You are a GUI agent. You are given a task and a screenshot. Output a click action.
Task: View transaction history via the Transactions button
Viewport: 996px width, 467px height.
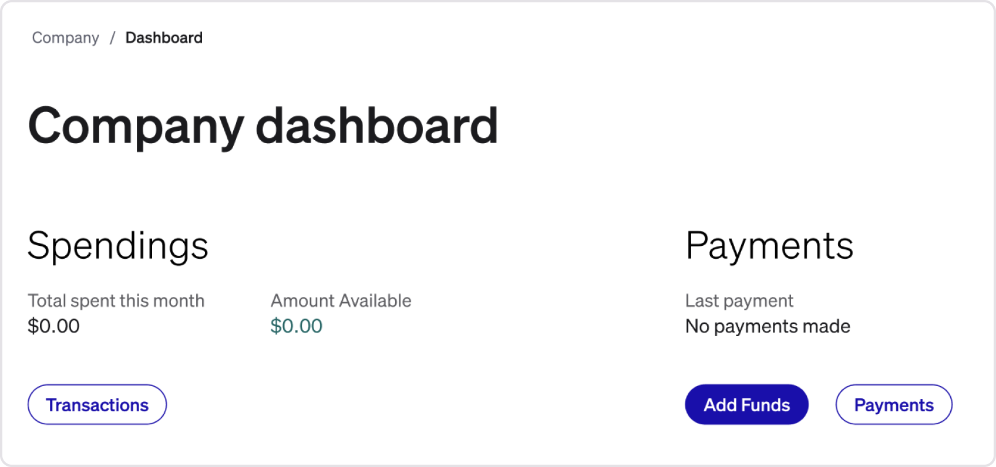97,405
